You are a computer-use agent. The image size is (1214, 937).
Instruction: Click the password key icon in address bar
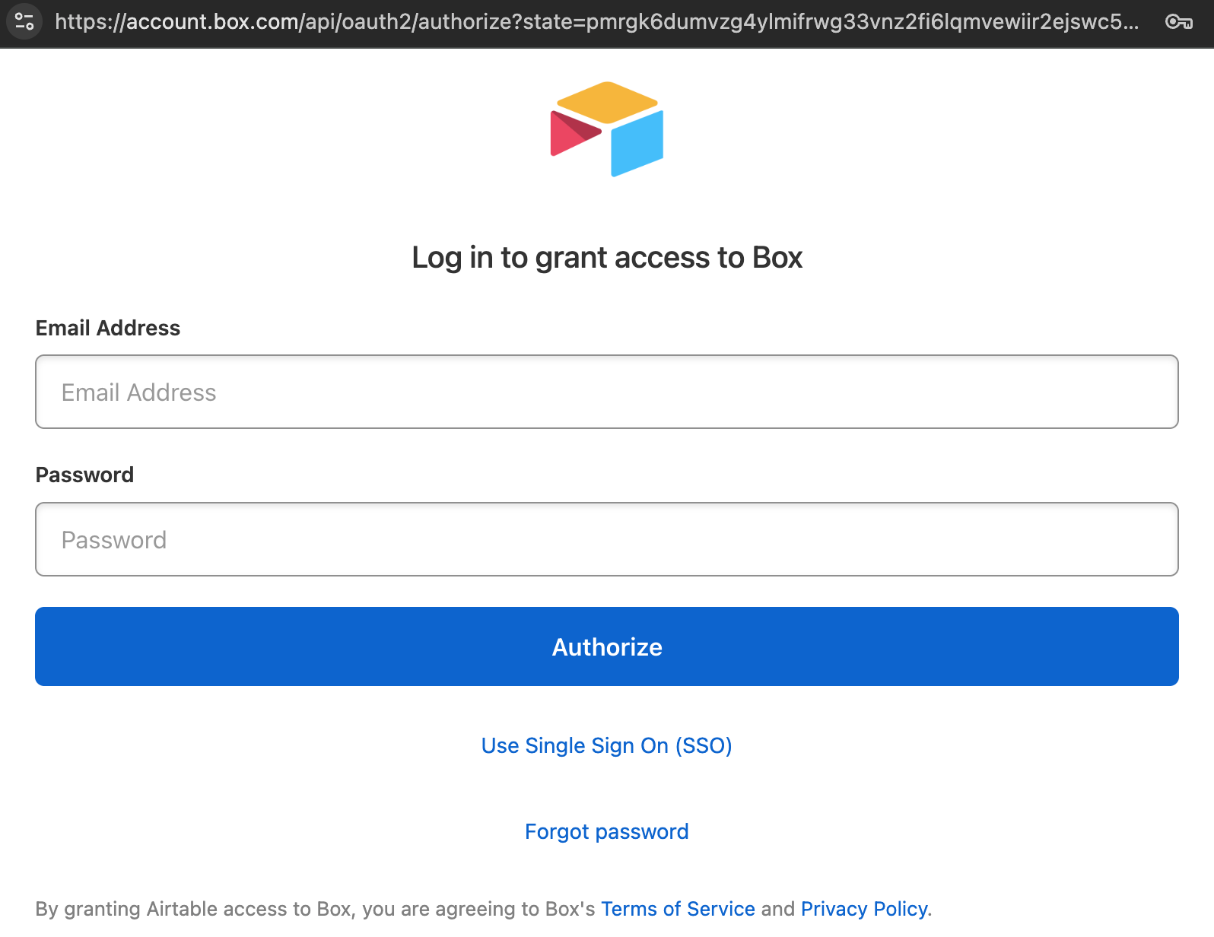tap(1178, 21)
